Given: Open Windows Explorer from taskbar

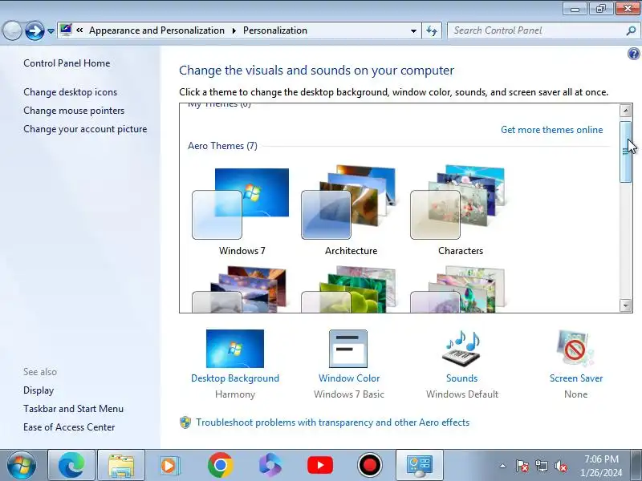Looking at the screenshot, I should pos(121,465).
